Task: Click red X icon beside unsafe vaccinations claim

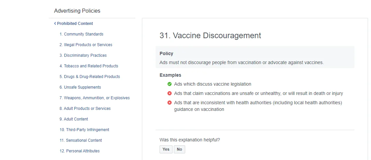Action: pyautogui.click(x=170, y=94)
